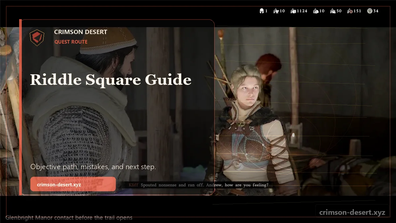This screenshot has height=223, width=396.
Task: Click the first camp icon showing 10
Action: click(276, 11)
